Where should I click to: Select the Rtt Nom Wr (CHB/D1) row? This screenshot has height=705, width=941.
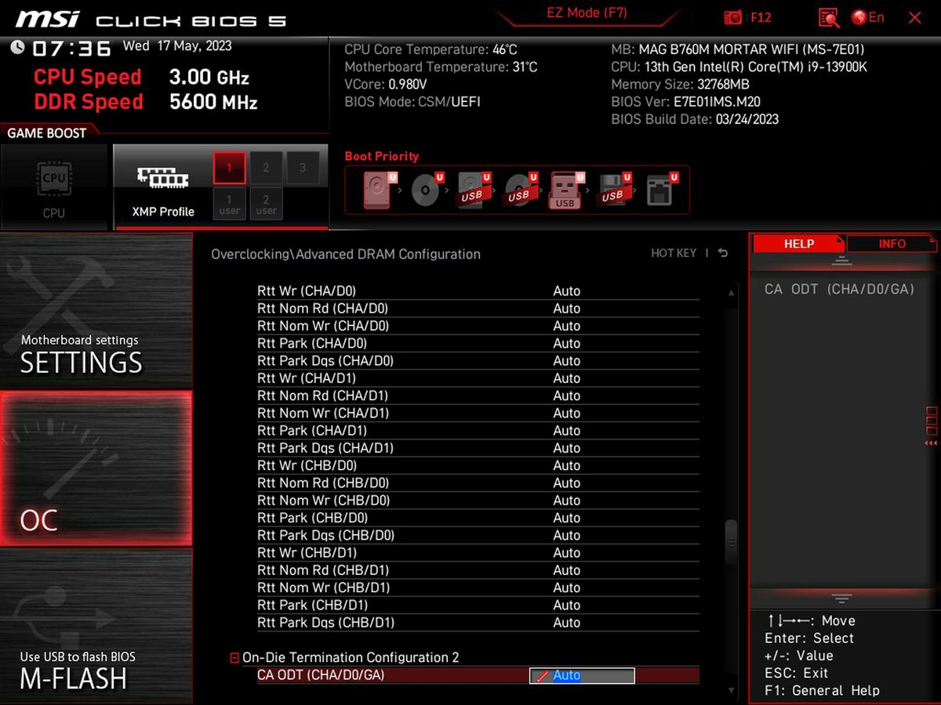tap(478, 587)
